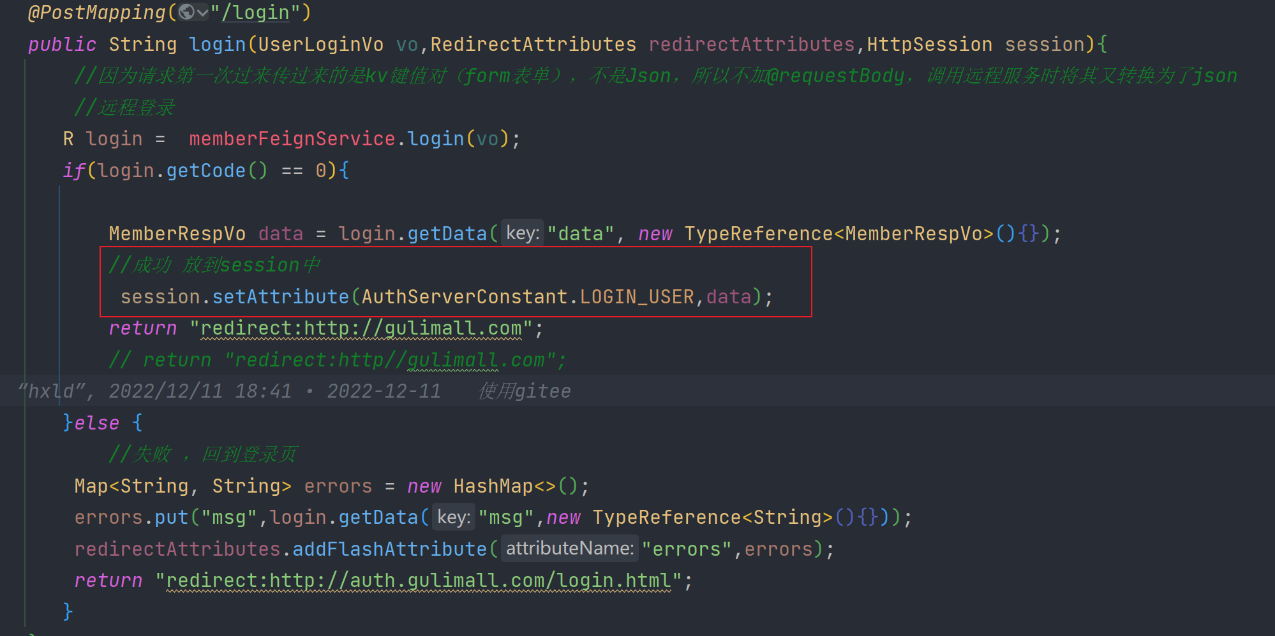
Task: Click the git blame annotation by hxld
Action: (x=294, y=391)
